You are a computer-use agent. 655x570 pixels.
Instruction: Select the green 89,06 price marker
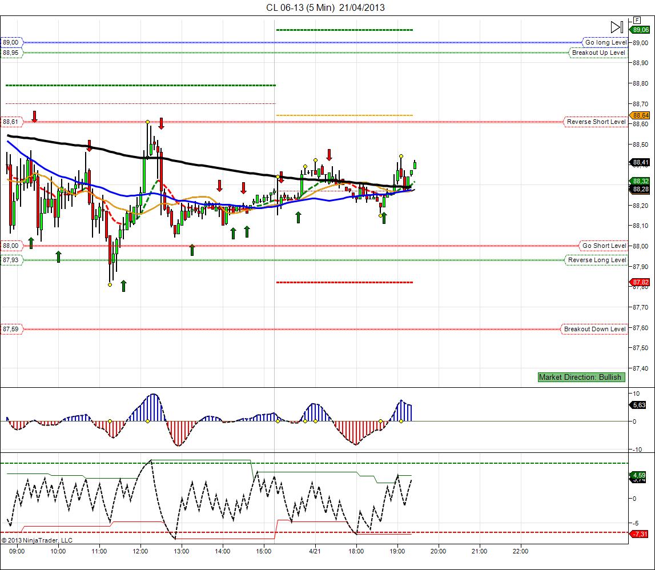point(640,30)
